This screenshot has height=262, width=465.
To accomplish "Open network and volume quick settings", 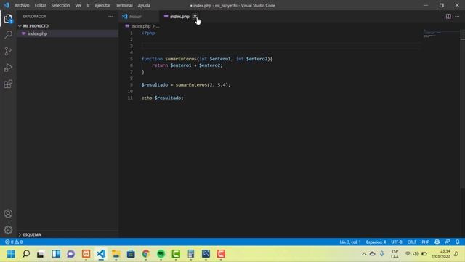I will [416, 254].
